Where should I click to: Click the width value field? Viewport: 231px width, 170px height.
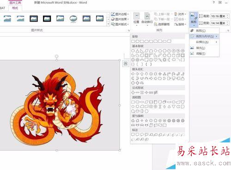point(218,23)
